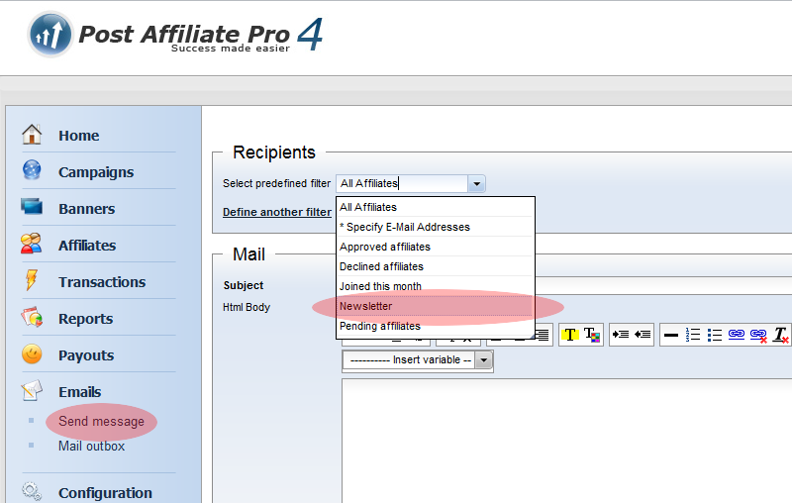Open the text font color tool
Image resolution: width=792 pixels, height=503 pixels.
[591, 335]
